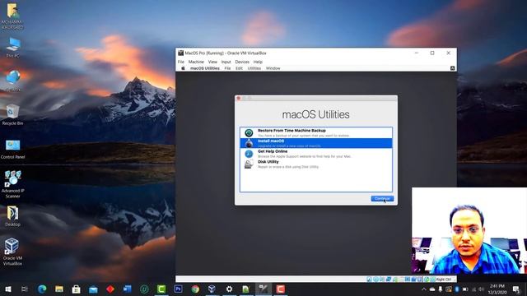Viewport: 527px width, 296px height.
Task: Launch Photoshop from the taskbar
Action: (x=178, y=289)
